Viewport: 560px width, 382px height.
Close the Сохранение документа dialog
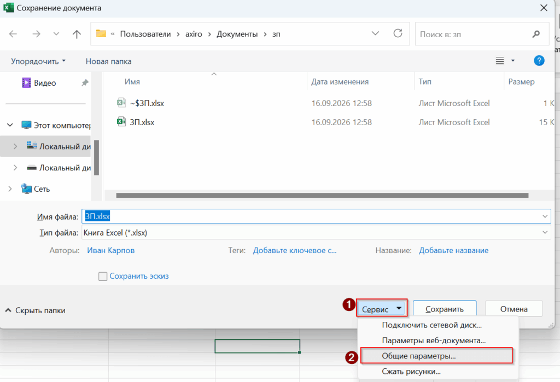coord(544,8)
